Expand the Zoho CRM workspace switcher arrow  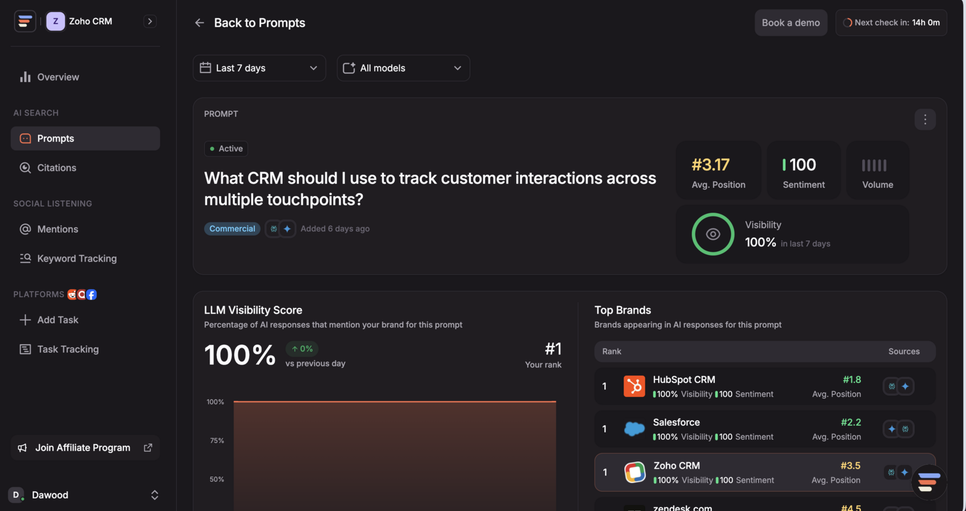coord(150,21)
